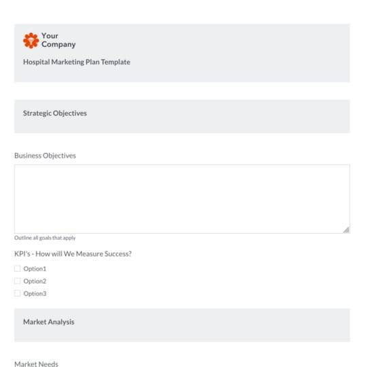
Task: Click the textarea resize handle corner icon
Action: coord(346,230)
